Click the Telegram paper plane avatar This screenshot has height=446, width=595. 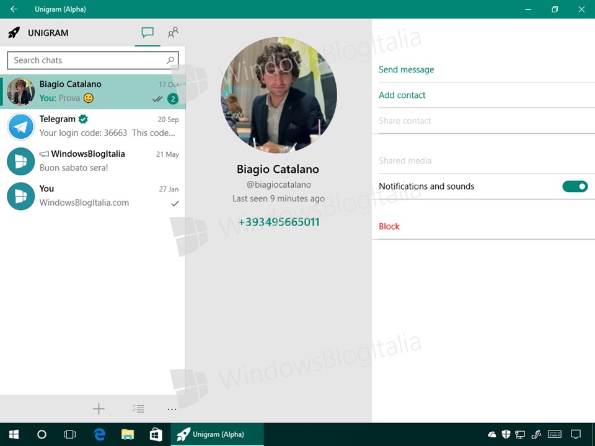coord(21,126)
